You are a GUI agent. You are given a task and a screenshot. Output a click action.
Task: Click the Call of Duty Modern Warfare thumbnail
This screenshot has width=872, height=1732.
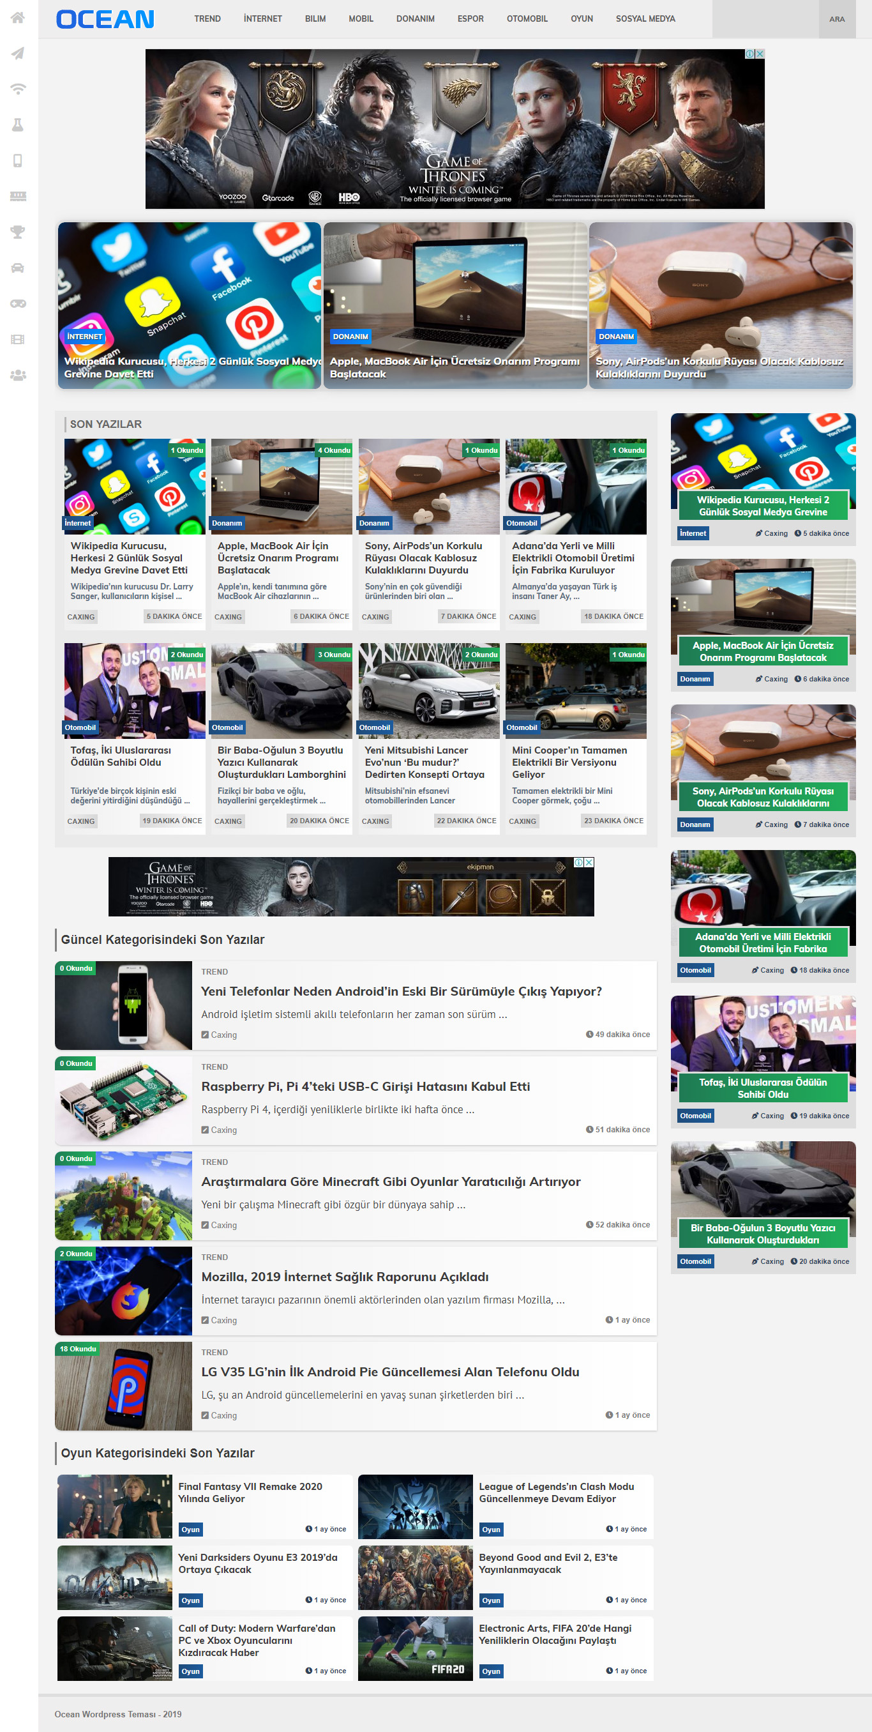[115, 1648]
